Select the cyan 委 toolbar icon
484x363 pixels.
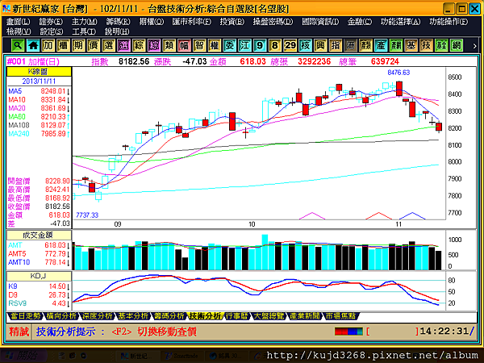[229, 46]
